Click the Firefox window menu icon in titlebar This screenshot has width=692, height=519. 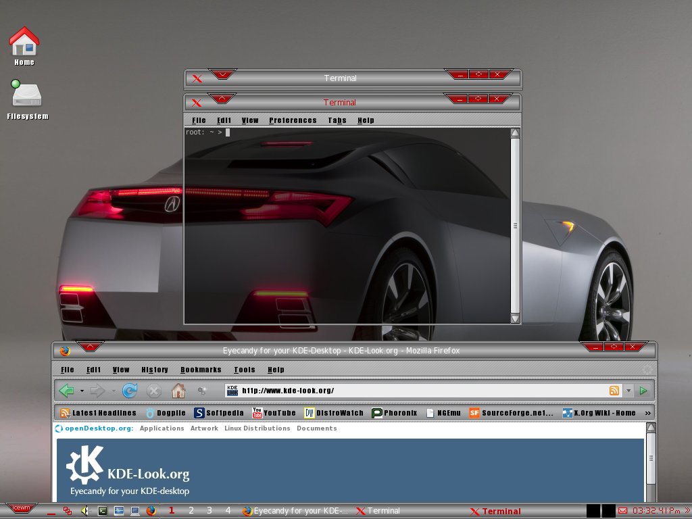65,351
